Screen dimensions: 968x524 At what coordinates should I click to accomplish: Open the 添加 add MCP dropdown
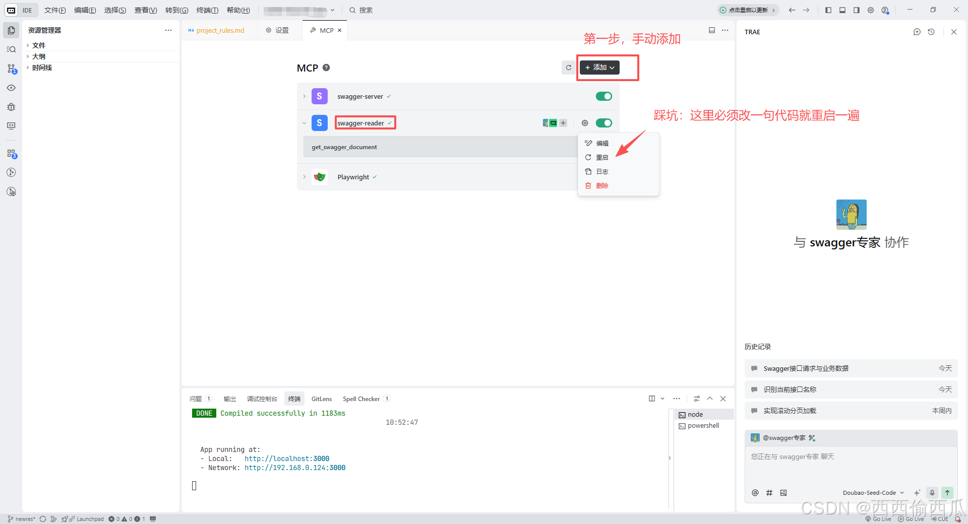click(x=599, y=68)
